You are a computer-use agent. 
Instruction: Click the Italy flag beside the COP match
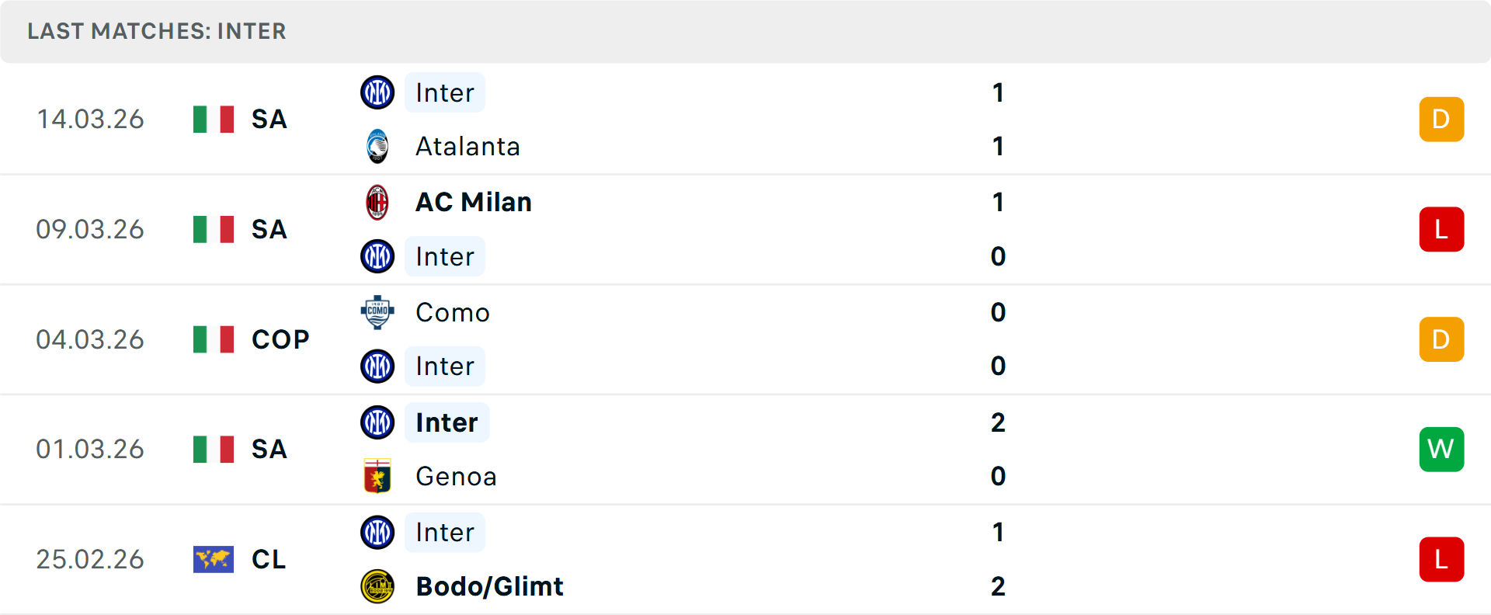214,339
